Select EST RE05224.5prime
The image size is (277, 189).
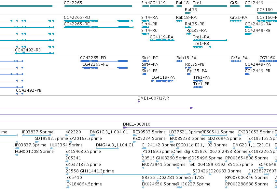click(x=135, y=142)
